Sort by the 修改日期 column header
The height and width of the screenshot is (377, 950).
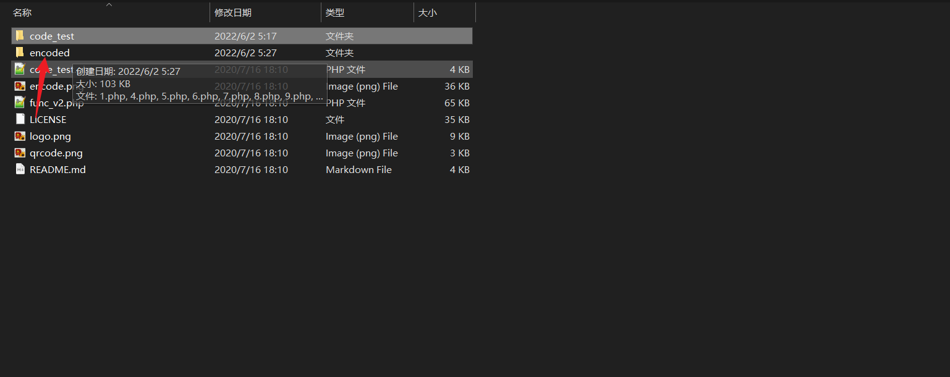tap(233, 13)
